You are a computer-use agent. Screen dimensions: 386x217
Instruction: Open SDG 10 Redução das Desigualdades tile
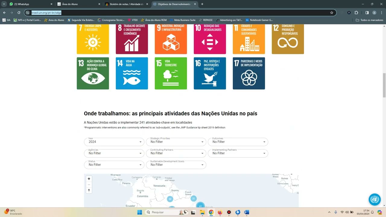click(210, 39)
